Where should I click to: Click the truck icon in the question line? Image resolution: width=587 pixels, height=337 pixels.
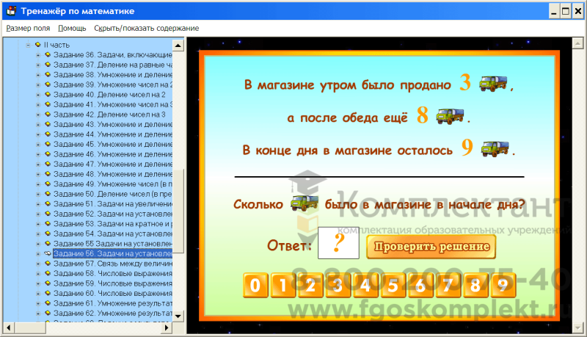[x=305, y=203]
